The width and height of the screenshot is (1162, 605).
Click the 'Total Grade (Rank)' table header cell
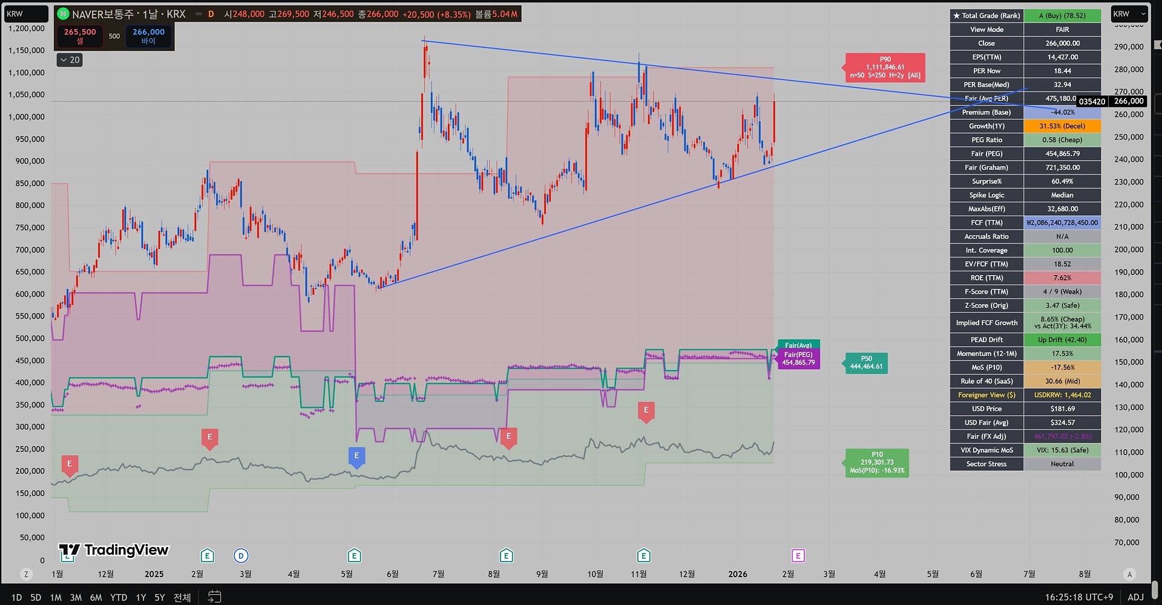click(986, 16)
